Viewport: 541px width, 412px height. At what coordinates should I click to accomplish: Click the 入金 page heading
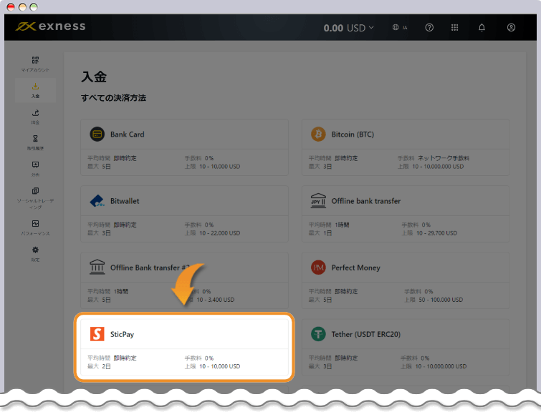[x=94, y=77]
